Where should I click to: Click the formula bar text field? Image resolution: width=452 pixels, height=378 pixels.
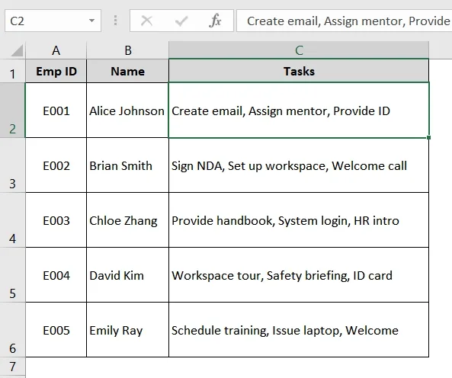[345, 21]
